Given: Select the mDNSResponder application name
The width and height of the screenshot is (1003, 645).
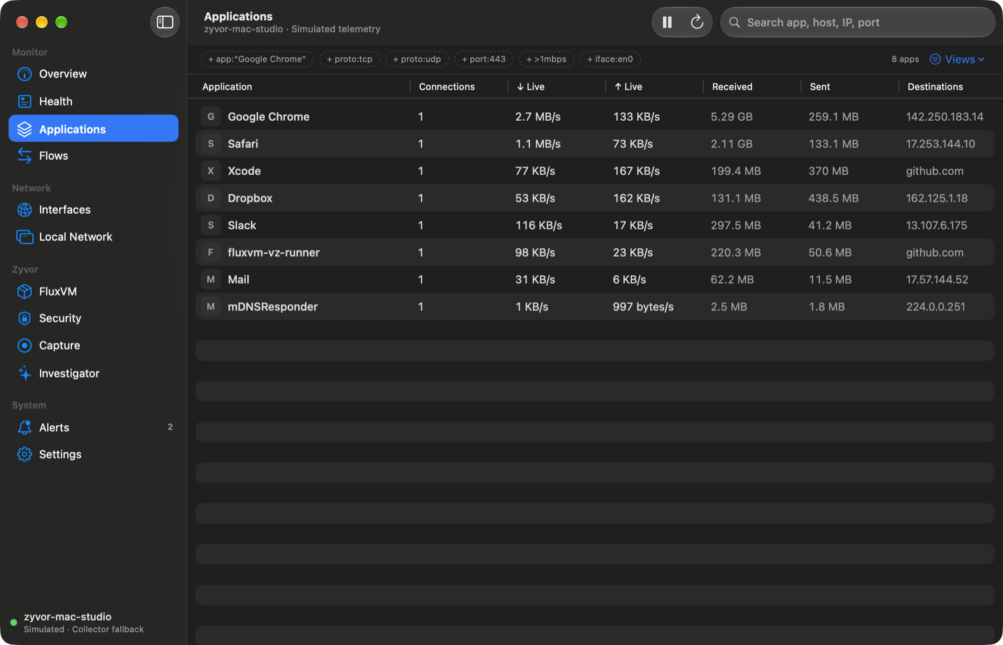Looking at the screenshot, I should coord(272,307).
